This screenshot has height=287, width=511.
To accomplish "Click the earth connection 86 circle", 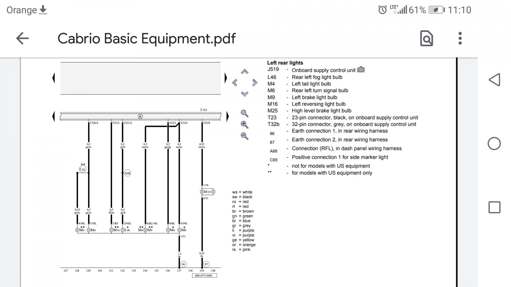I will (184, 264).
